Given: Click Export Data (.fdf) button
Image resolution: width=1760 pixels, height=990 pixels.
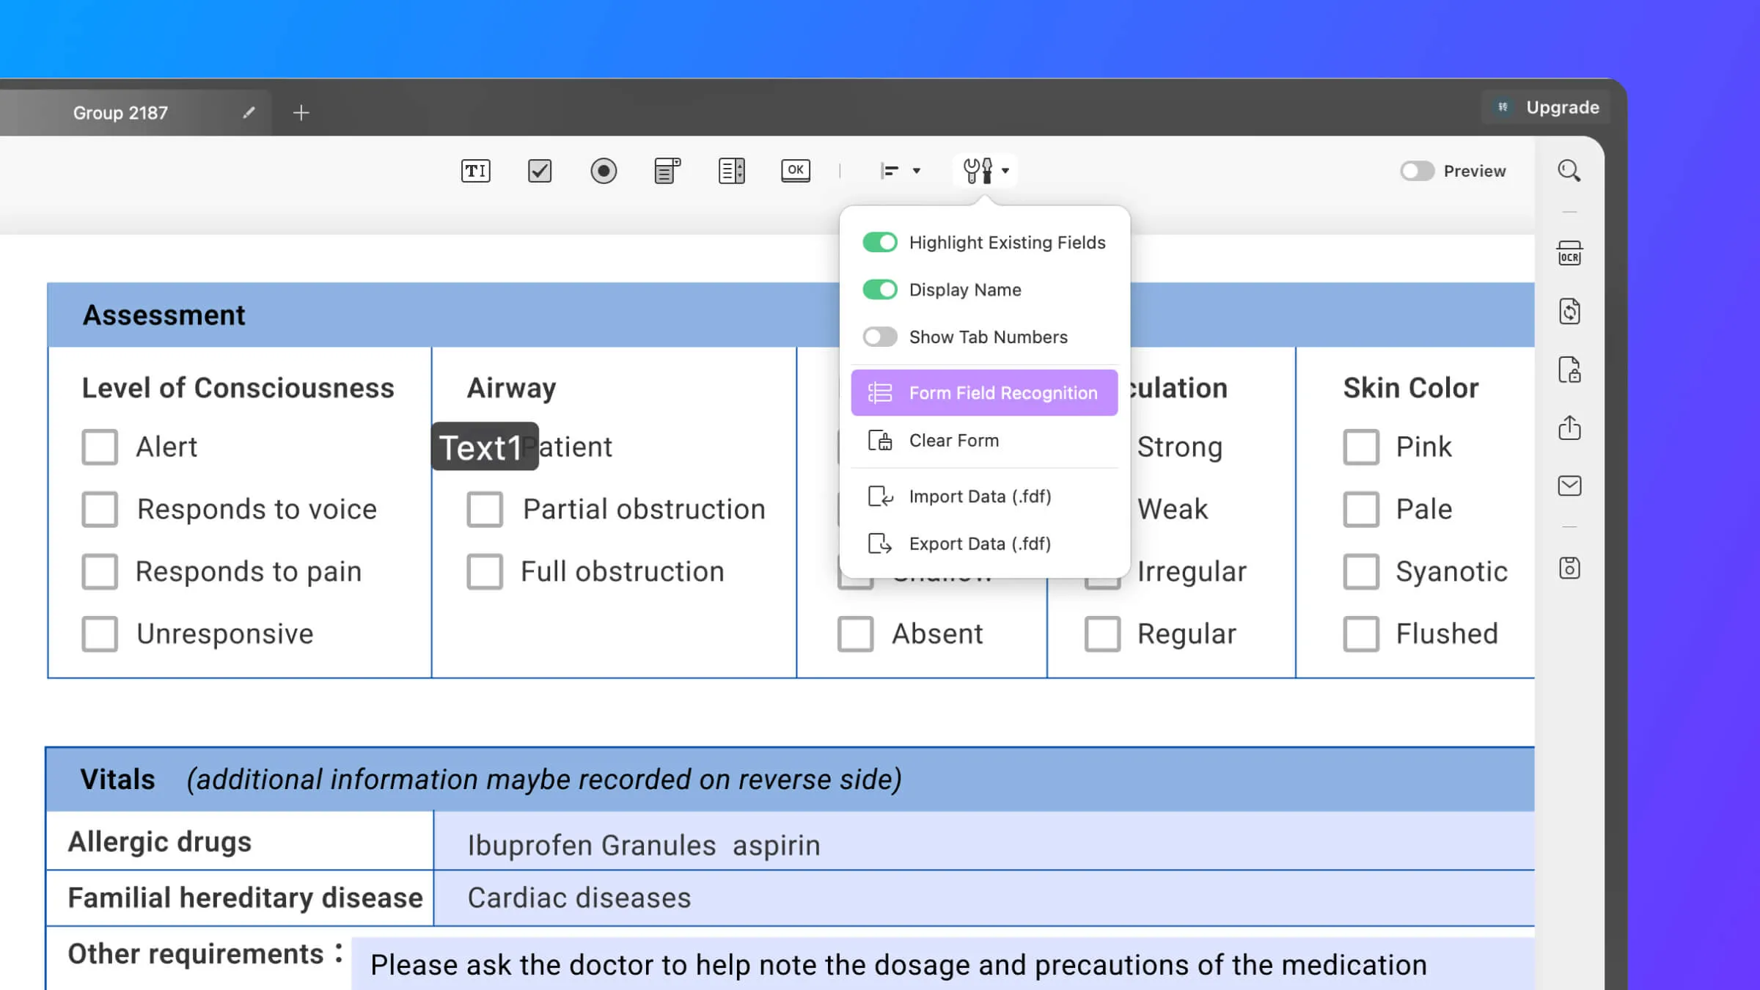Looking at the screenshot, I should coord(979,543).
